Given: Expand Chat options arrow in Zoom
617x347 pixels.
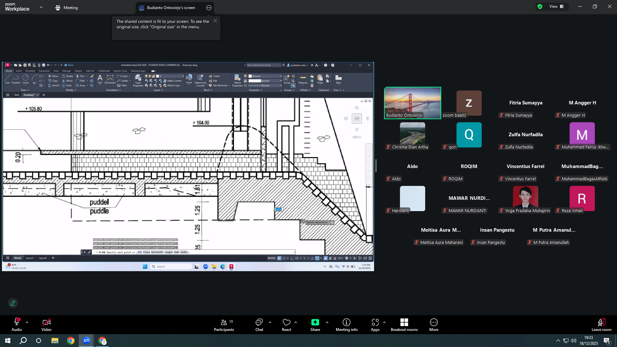Looking at the screenshot, I should coord(270,322).
